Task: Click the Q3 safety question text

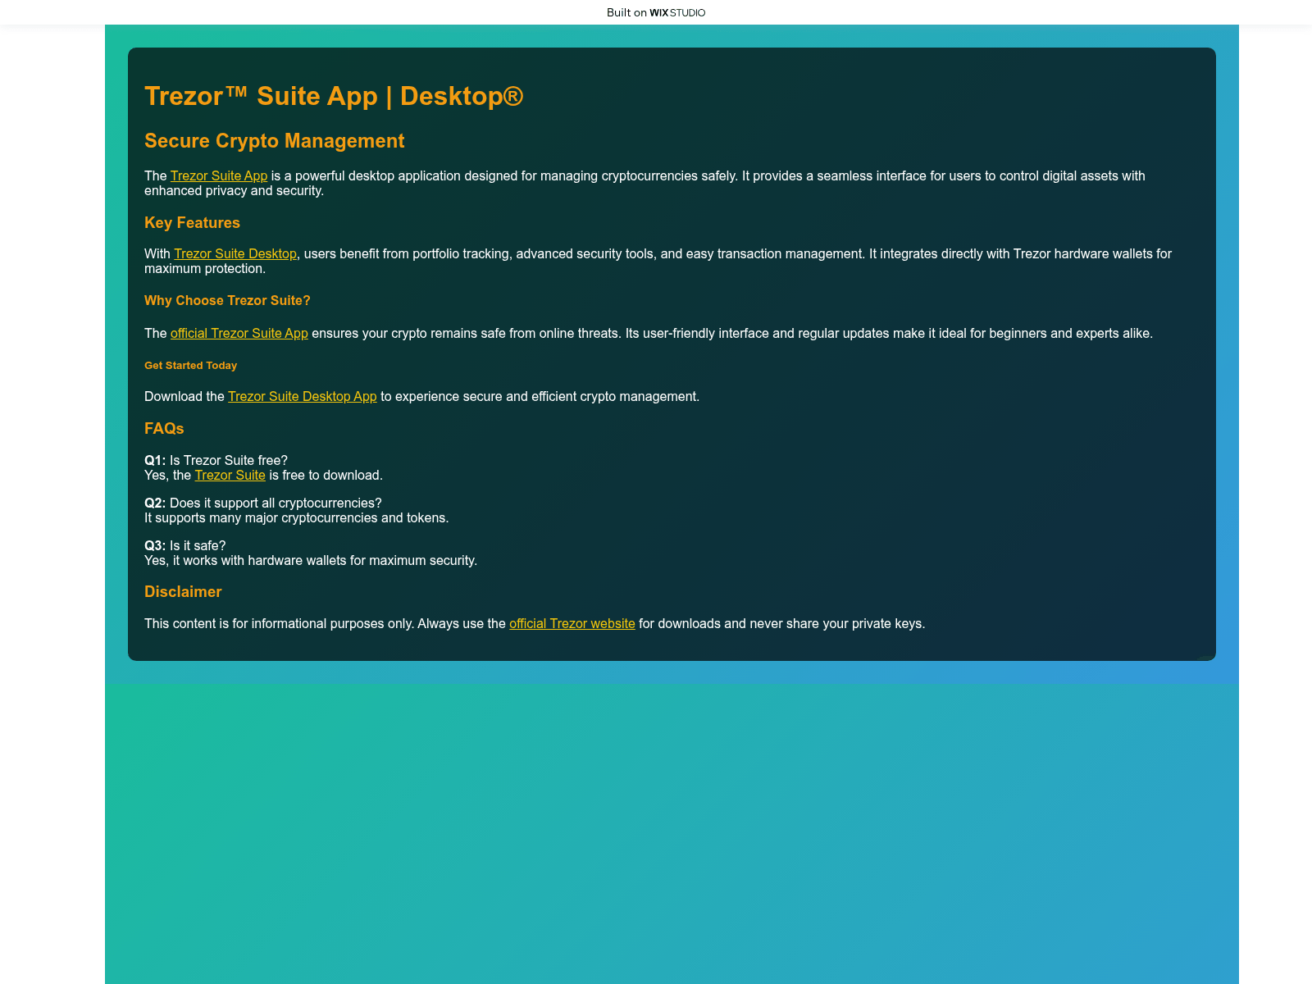Action: tap(185, 544)
